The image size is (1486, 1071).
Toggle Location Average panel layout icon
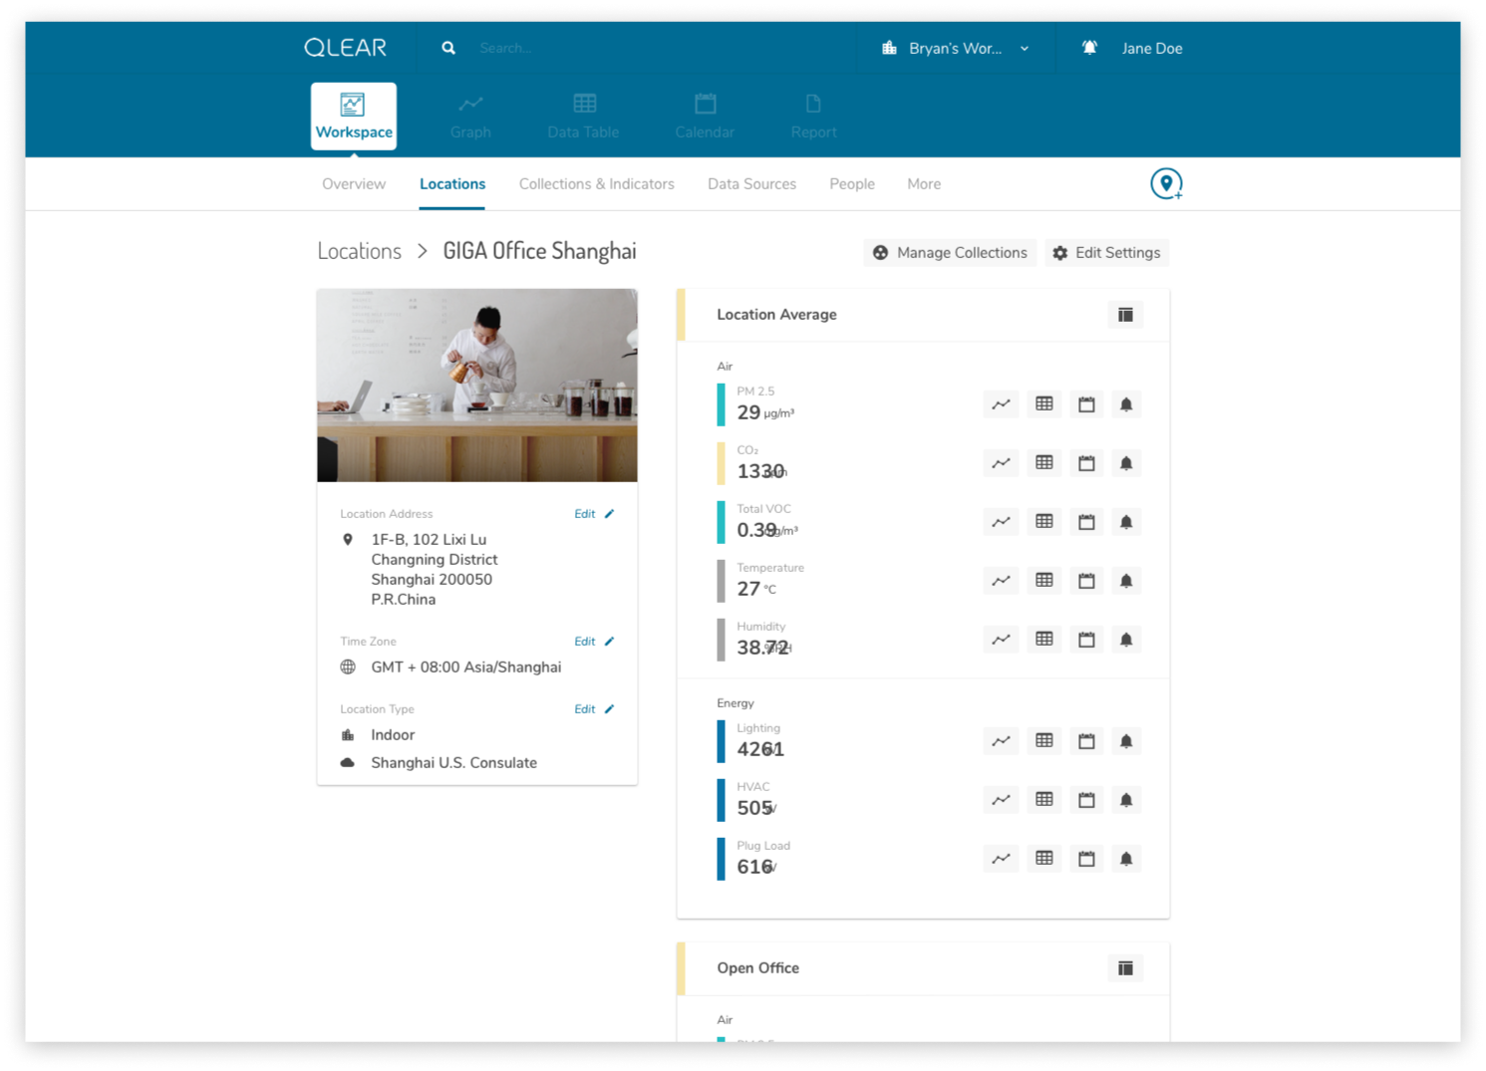[1125, 315]
